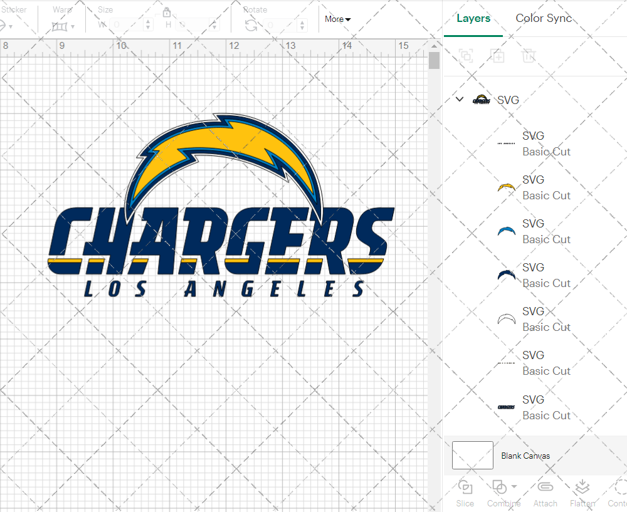Switch to the Layers tab

[x=473, y=18]
